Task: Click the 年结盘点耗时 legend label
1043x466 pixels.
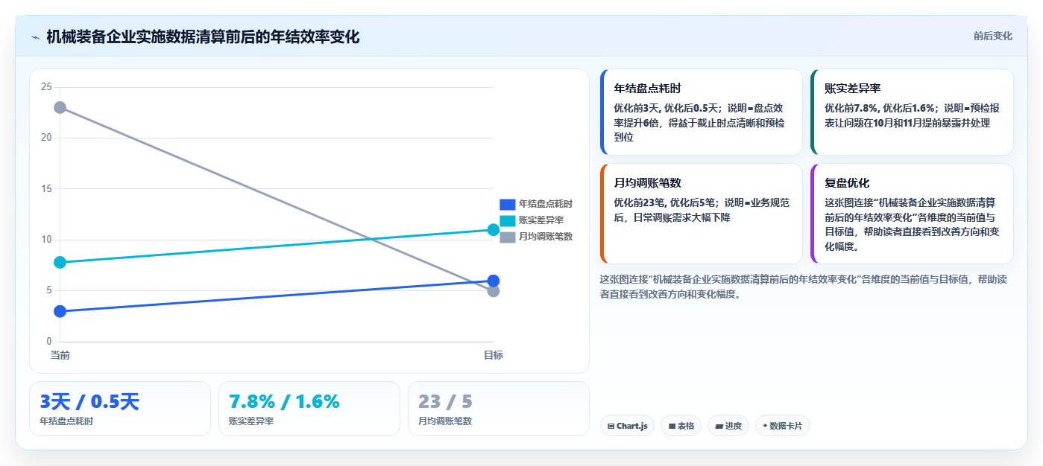Action: coord(545,204)
